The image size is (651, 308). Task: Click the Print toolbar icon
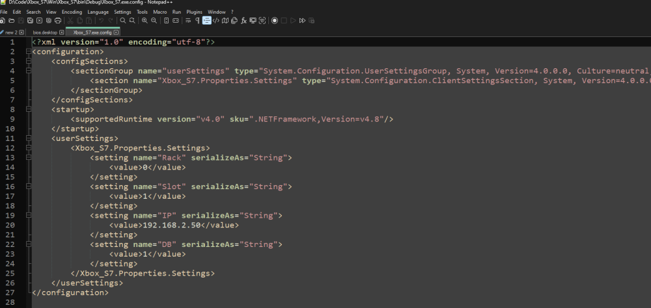[x=58, y=21]
